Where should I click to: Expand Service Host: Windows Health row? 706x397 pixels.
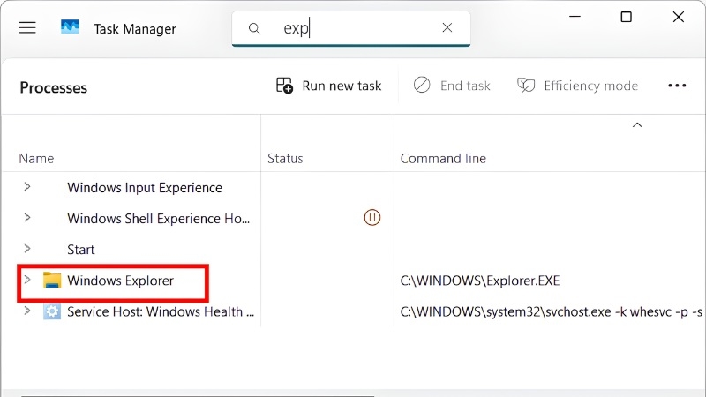[27, 311]
